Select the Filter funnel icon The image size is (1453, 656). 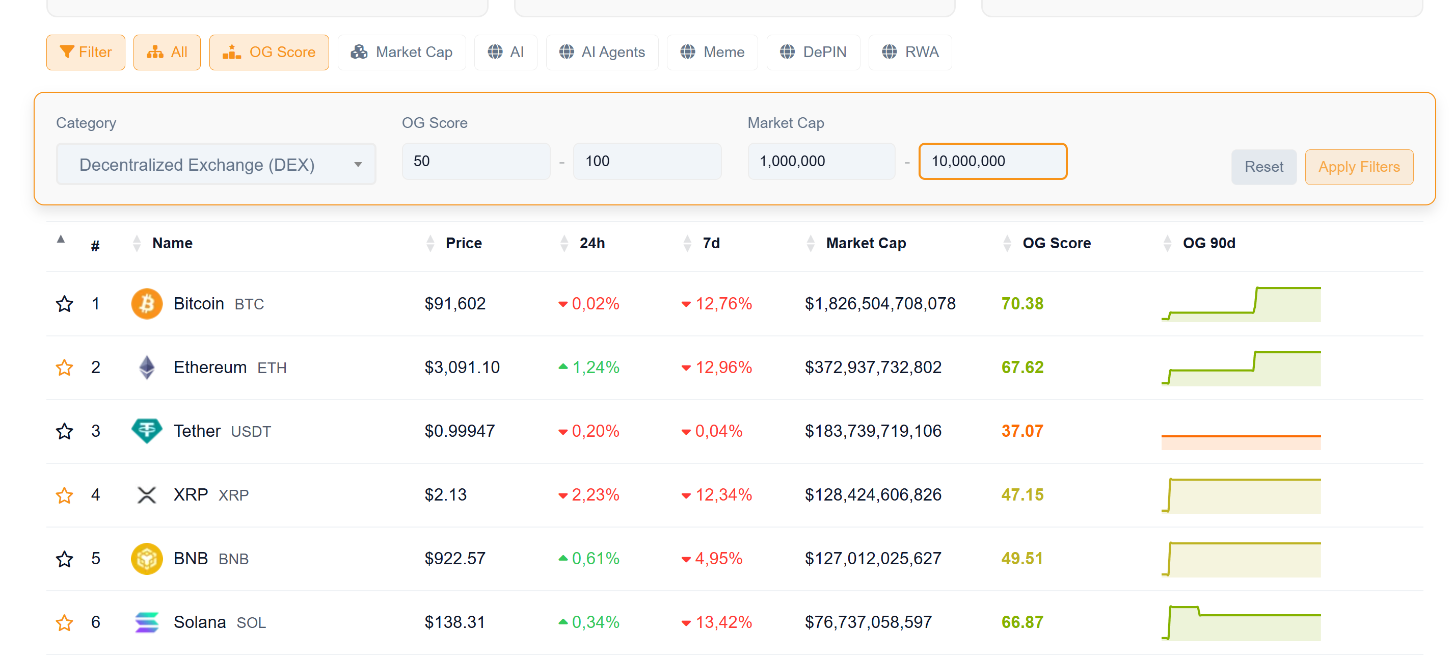point(68,52)
